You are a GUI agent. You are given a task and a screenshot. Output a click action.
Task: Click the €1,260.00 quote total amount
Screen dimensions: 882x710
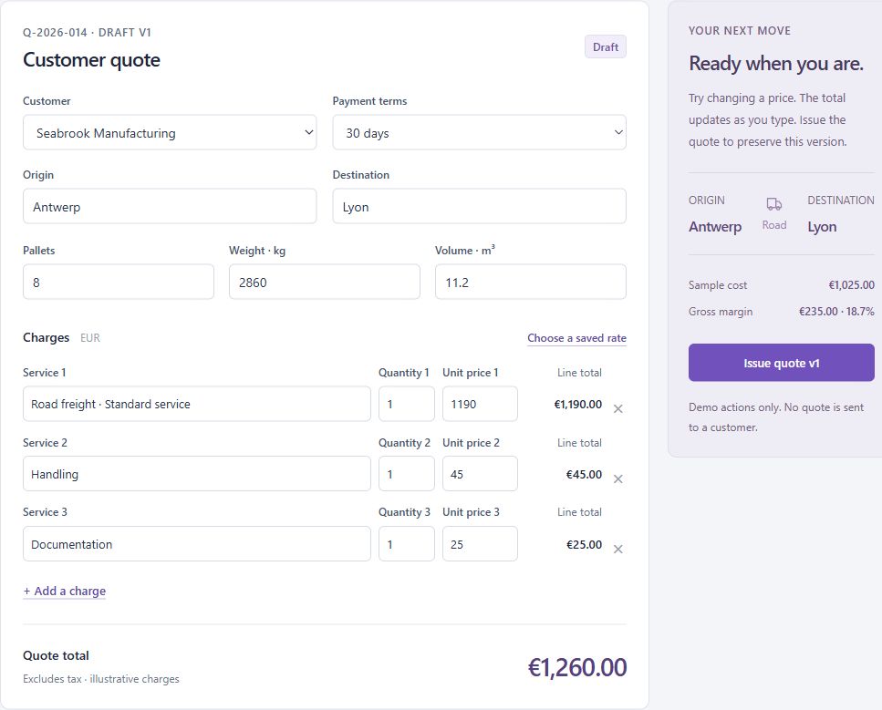pyautogui.click(x=577, y=667)
